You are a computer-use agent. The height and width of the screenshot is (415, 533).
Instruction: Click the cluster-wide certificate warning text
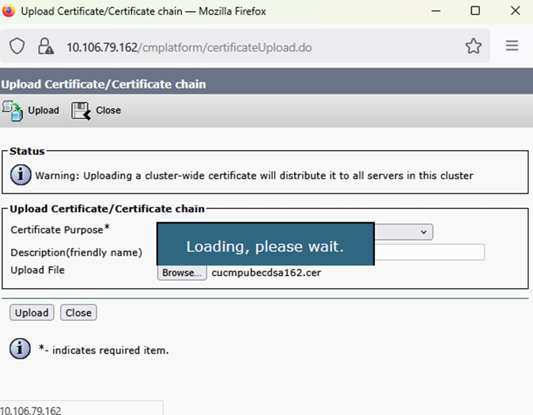click(x=254, y=176)
